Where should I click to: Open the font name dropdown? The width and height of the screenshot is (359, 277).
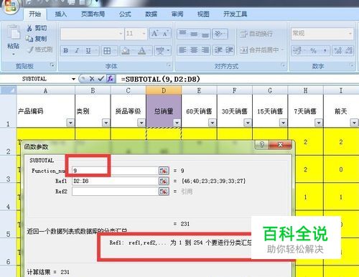pyautogui.click(x=121, y=34)
